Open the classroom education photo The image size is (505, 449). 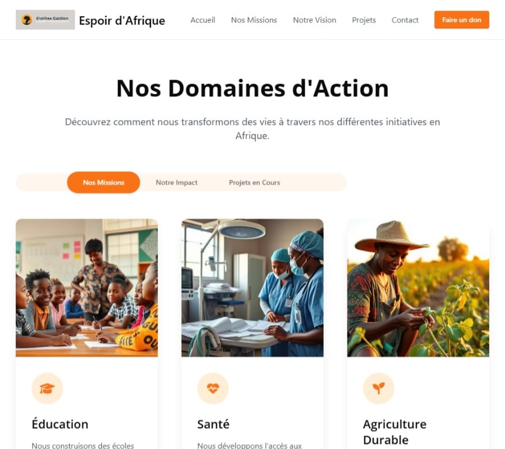86,288
